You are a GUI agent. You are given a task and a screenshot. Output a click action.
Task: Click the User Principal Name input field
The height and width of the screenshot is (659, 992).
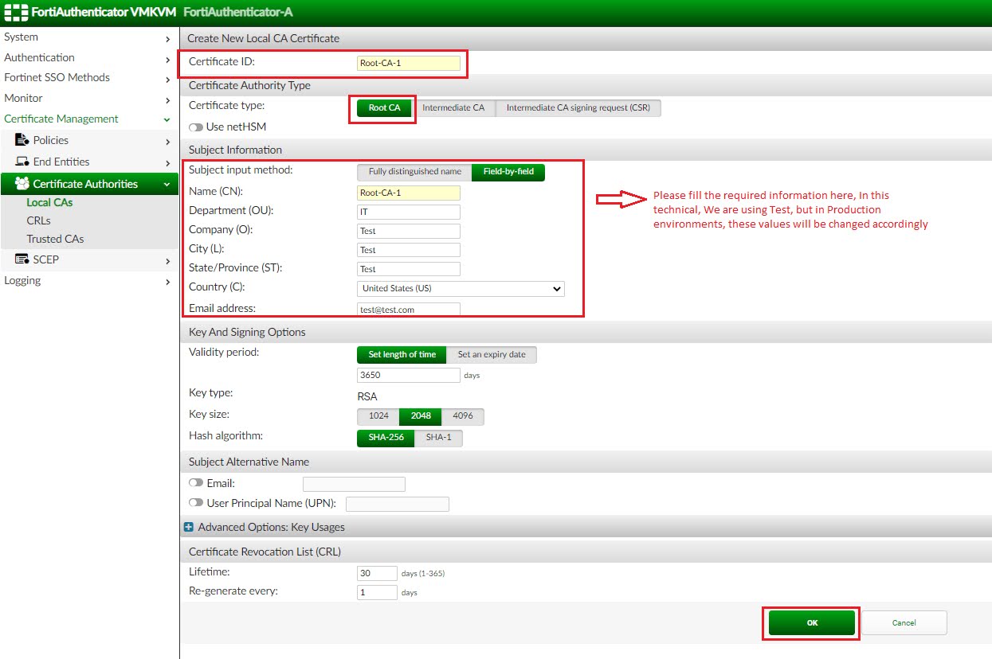[398, 504]
